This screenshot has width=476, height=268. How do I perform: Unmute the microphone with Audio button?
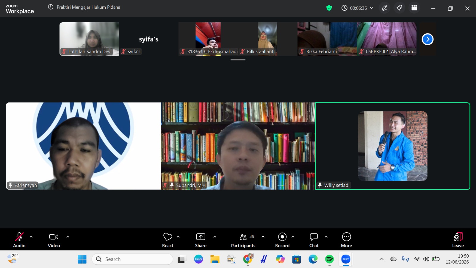[19, 240]
